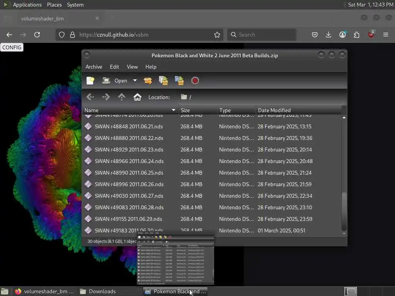The height and width of the screenshot is (296, 395).
Task: Click the Home location icon in the archive manager
Action: click(137, 97)
